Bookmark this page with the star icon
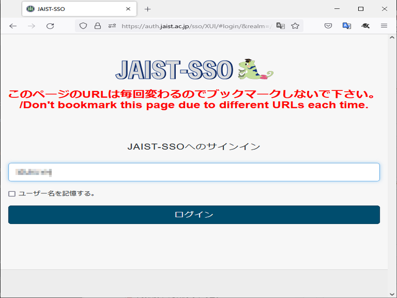397x298 pixels. (x=295, y=26)
